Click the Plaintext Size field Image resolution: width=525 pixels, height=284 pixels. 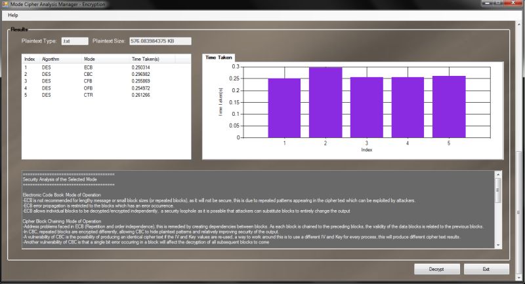tap(160, 41)
